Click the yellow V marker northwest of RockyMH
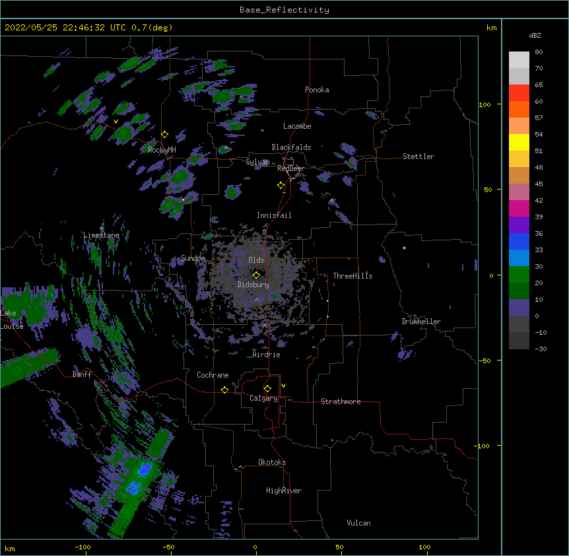569x556 pixels. pyautogui.click(x=116, y=122)
